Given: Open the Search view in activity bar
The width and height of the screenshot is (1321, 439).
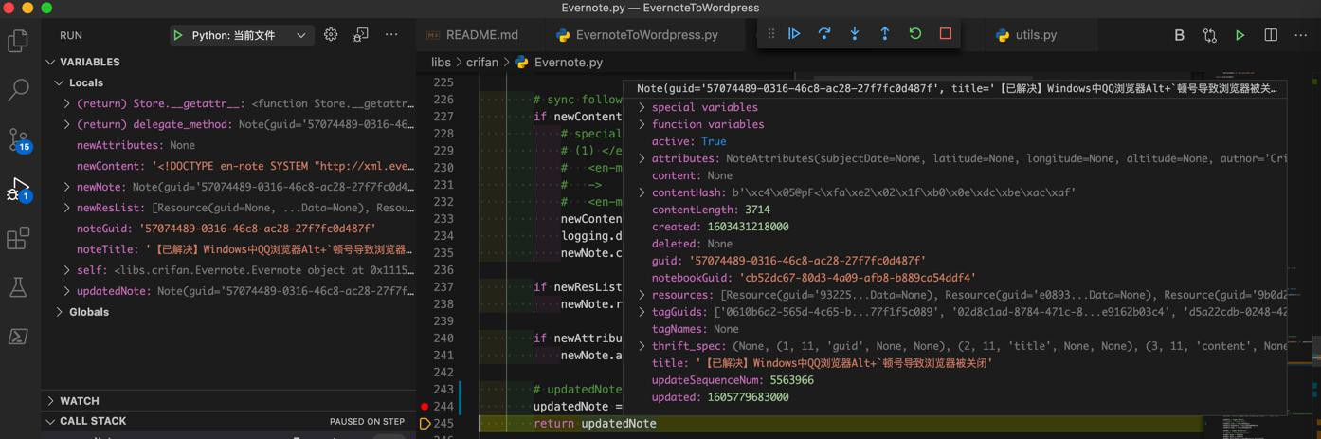Looking at the screenshot, I should pos(18,90).
